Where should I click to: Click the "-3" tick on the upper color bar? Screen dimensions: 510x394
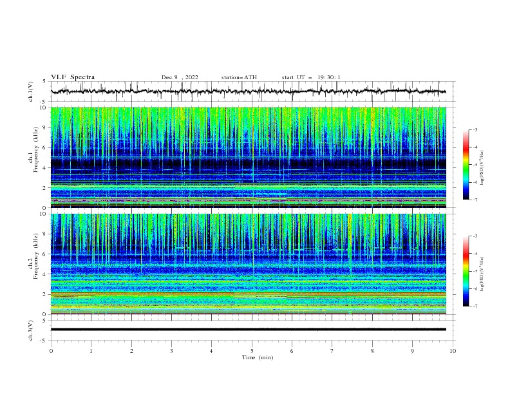(x=475, y=129)
